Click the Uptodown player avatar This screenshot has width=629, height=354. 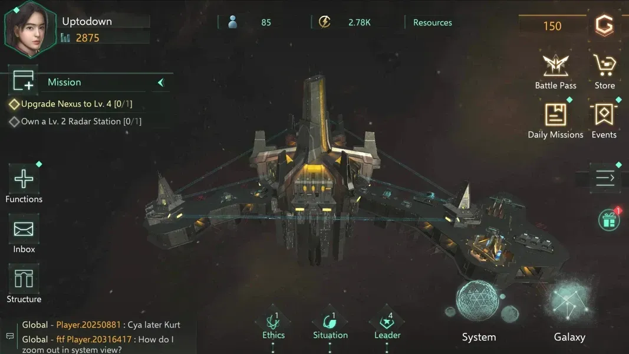pyautogui.click(x=29, y=29)
